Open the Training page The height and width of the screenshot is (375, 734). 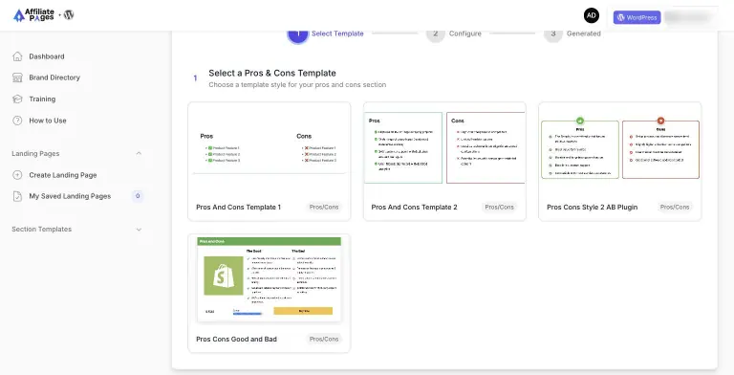42,99
